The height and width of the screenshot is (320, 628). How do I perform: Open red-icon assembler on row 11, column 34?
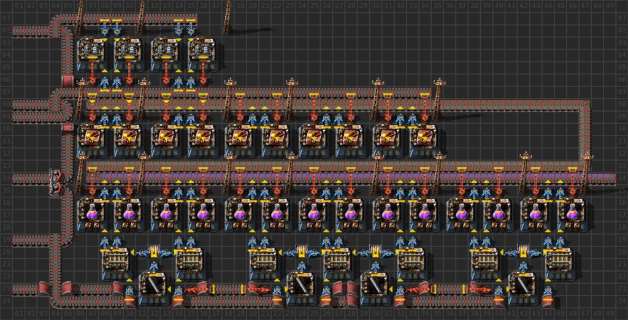(x=423, y=140)
